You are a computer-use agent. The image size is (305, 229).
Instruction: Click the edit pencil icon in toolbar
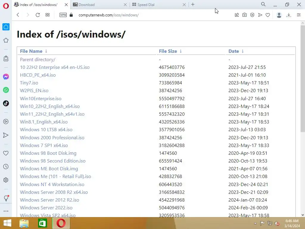(x=237, y=15)
